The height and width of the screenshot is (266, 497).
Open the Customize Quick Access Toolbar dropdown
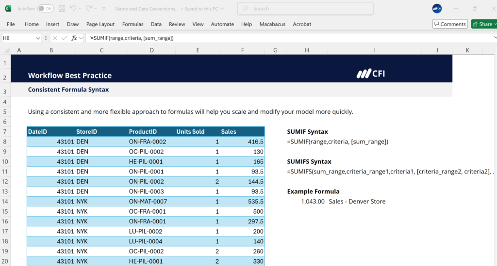[x=104, y=8]
